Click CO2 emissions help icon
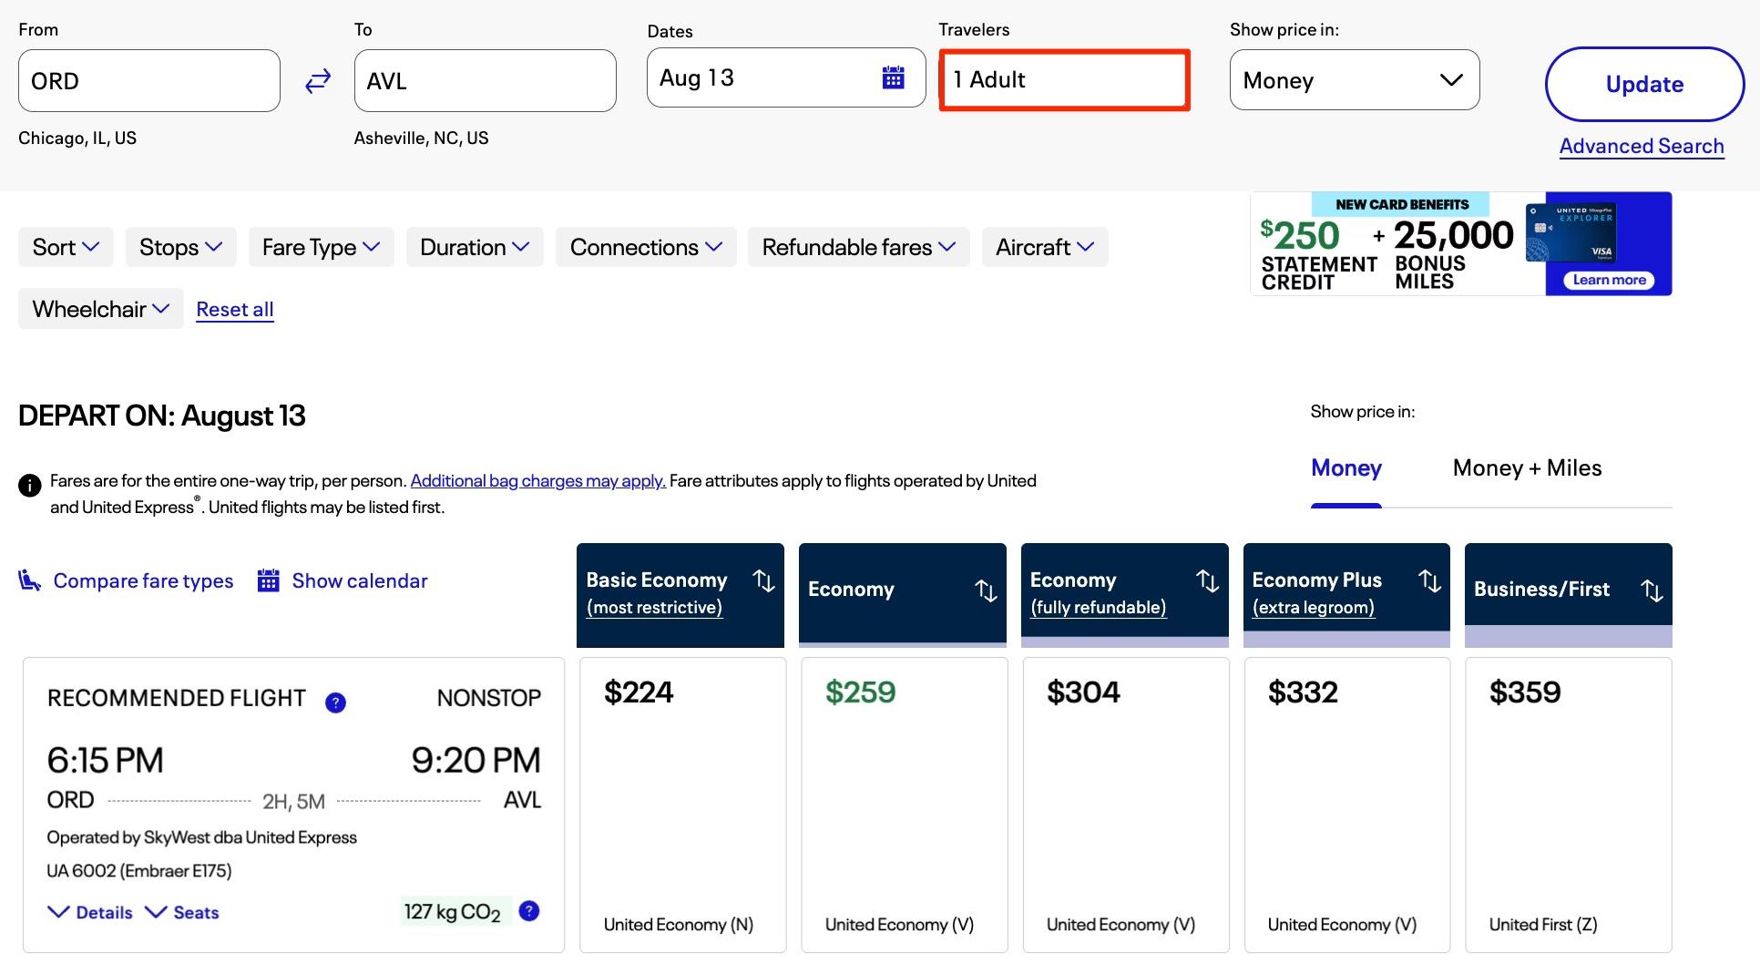 [x=528, y=910]
